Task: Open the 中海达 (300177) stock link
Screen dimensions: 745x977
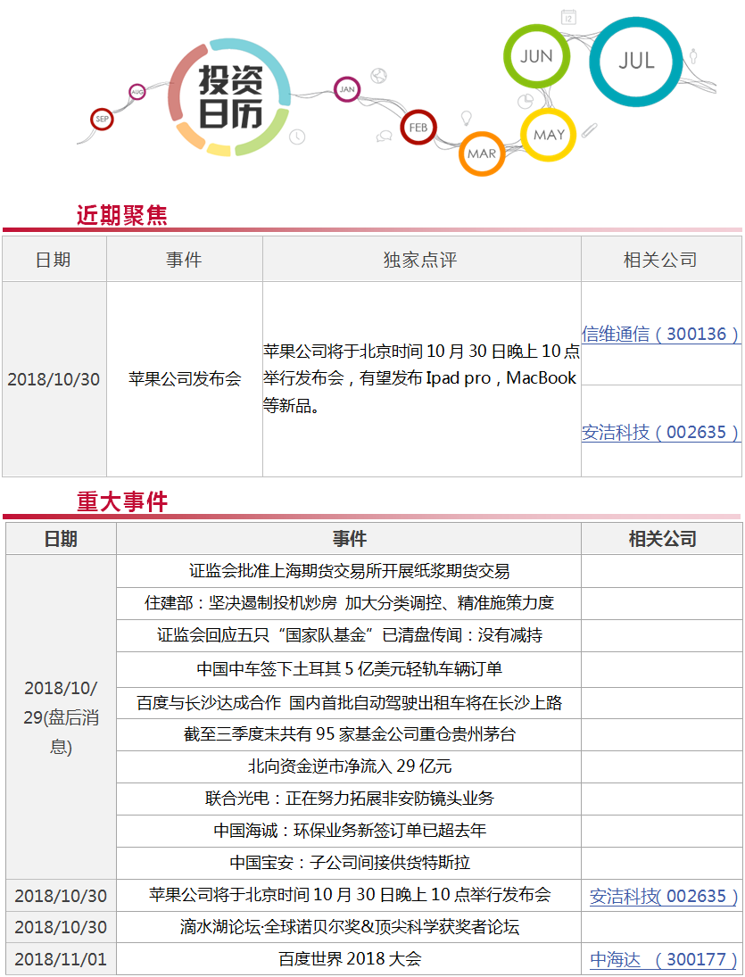Action: (664, 959)
